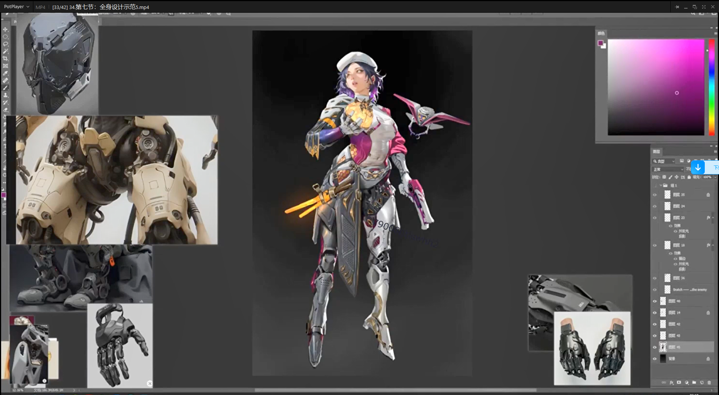Image resolution: width=719 pixels, height=395 pixels.
Task: Select the Lasso tool
Action: [x=5, y=44]
